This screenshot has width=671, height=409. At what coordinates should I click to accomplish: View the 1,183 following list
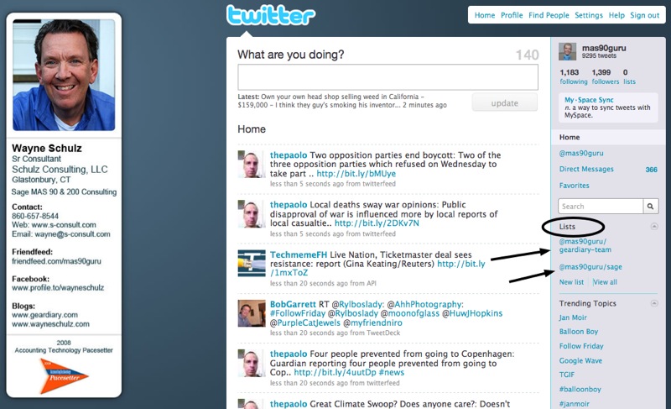[574, 76]
